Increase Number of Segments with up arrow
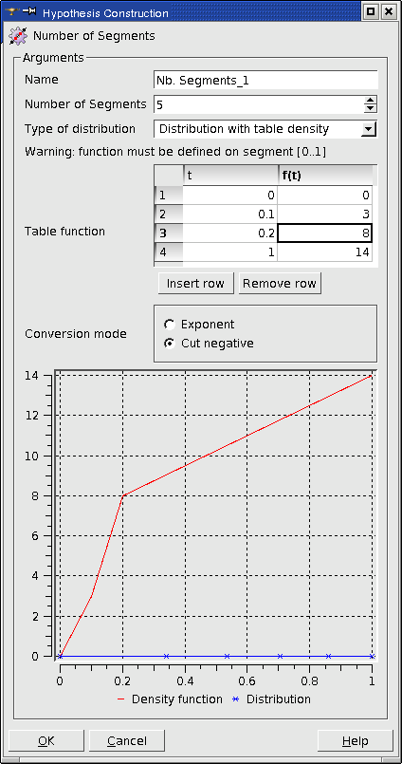402x764 pixels. [x=371, y=100]
